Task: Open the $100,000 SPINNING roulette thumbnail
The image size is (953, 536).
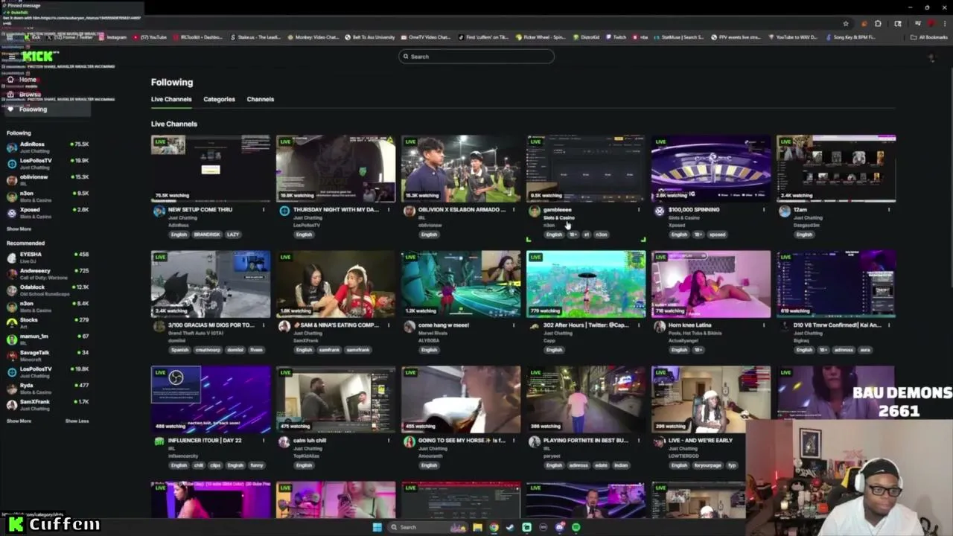Action: click(711, 168)
